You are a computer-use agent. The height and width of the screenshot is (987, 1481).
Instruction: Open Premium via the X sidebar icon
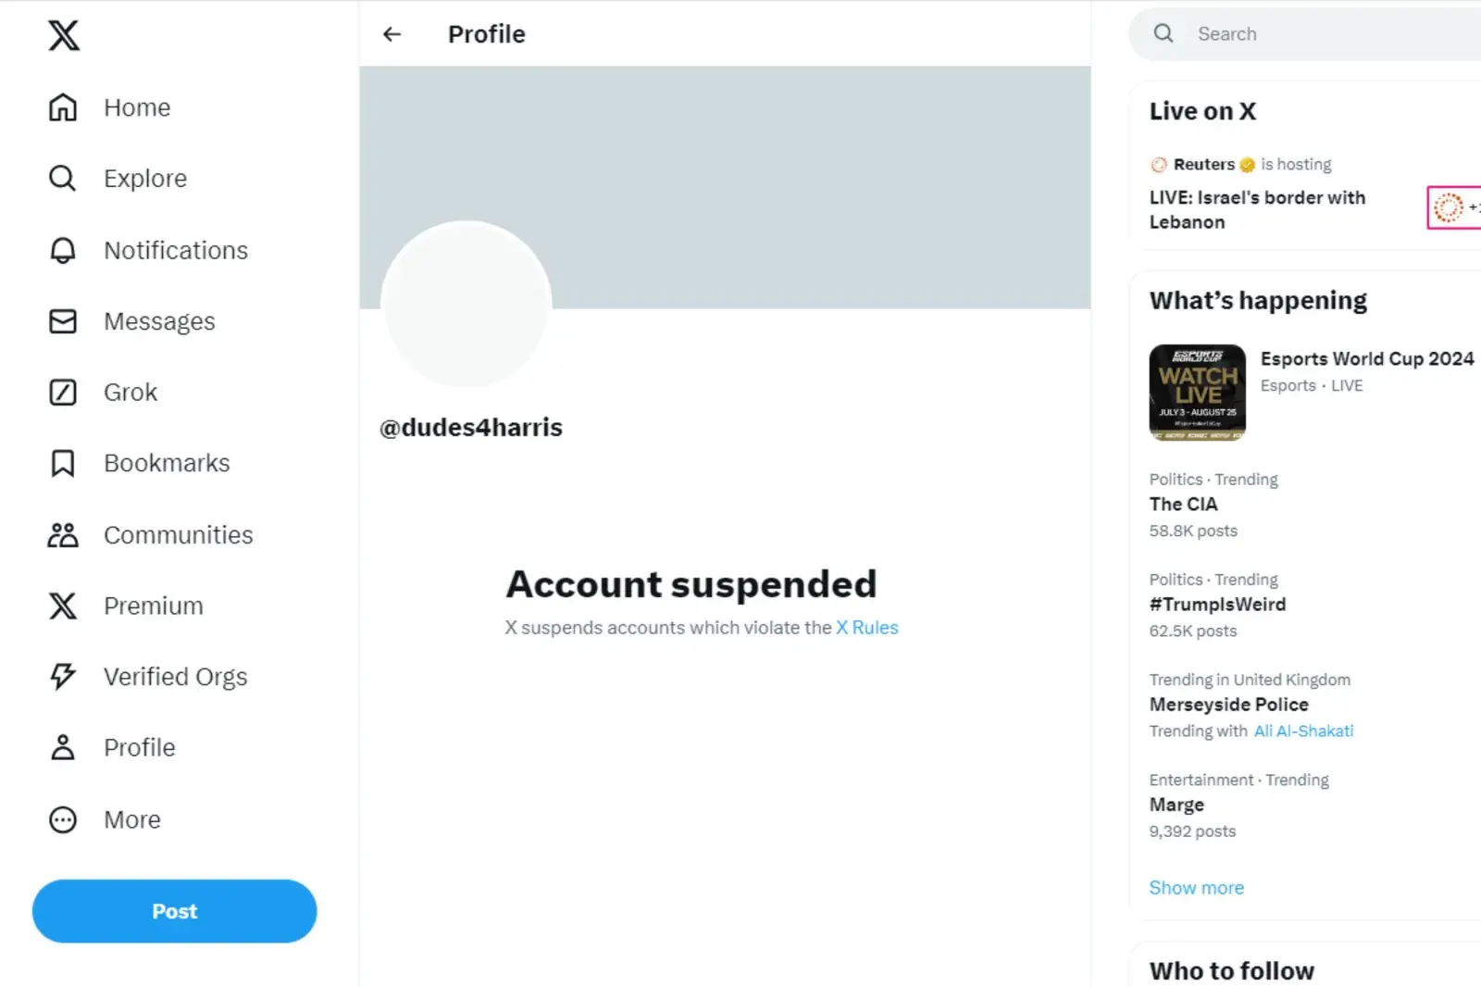(61, 606)
